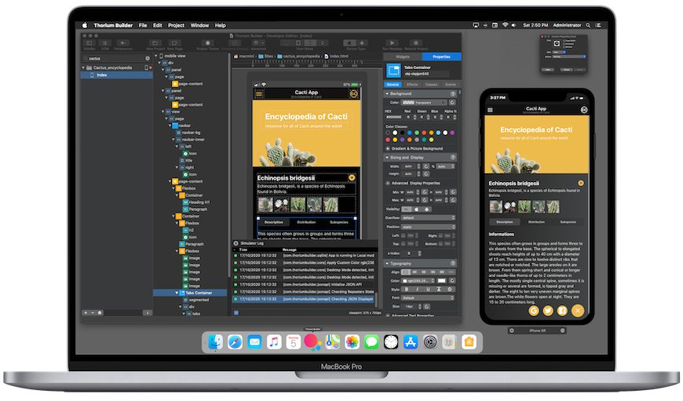This screenshot has height=401, width=683.
Task: Clear the cactus search field
Action: [148, 58]
